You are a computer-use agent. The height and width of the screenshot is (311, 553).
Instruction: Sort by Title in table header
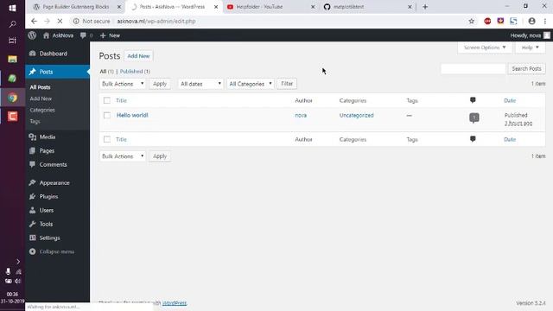tap(121, 100)
